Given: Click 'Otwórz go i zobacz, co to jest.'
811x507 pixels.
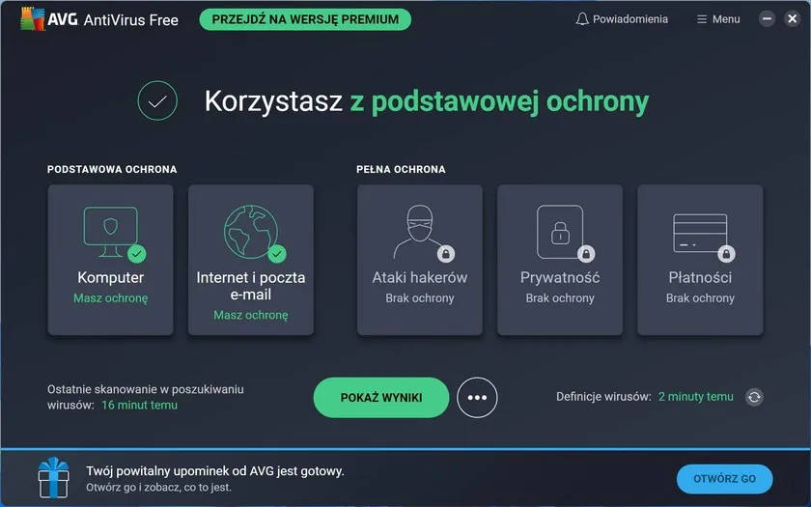Looking at the screenshot, I should click(x=158, y=488).
